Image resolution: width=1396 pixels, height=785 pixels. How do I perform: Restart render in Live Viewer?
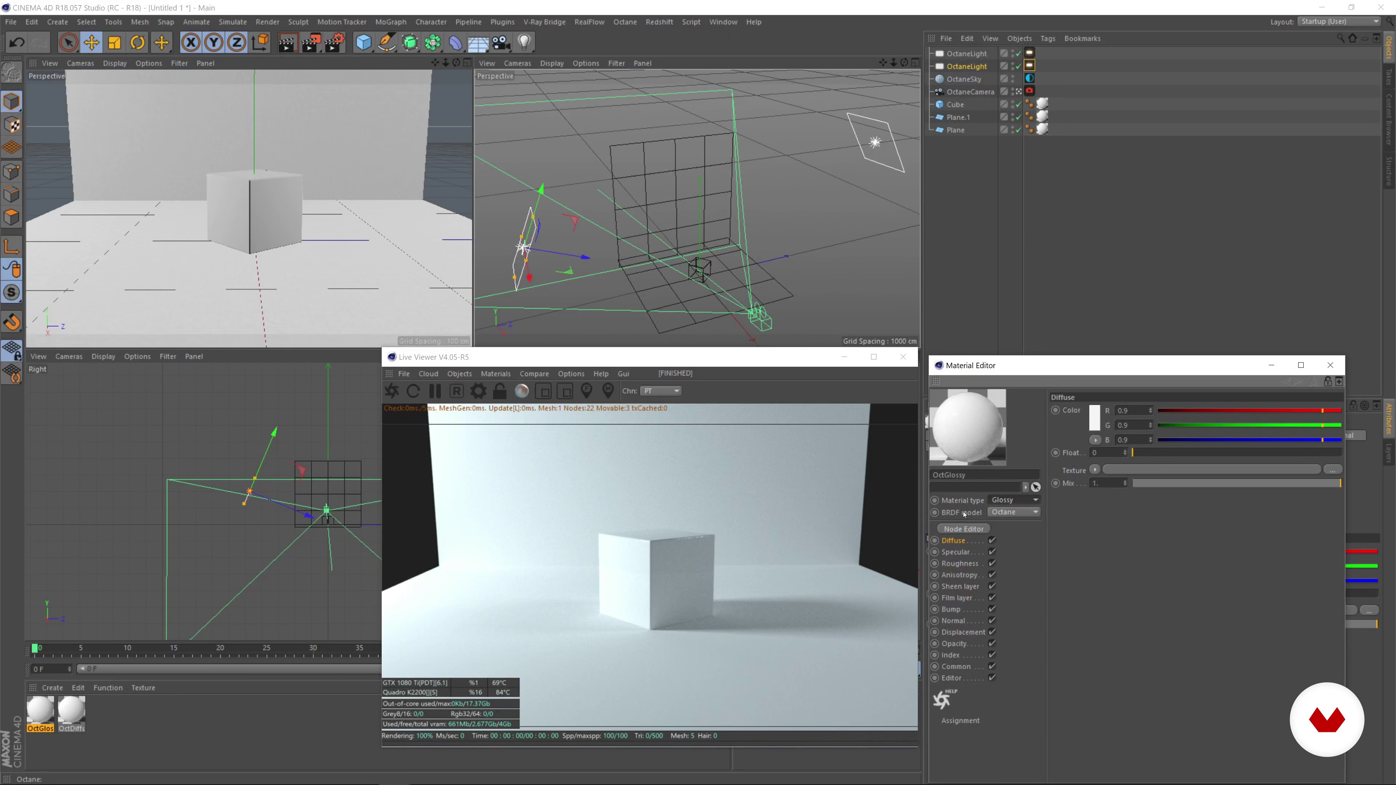point(413,391)
